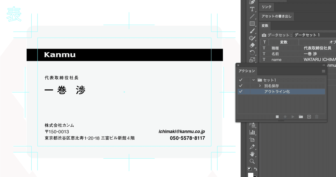Viewport: 336px width, 177px height.
Task: Select the Blob Brush tool
Action: point(252,38)
